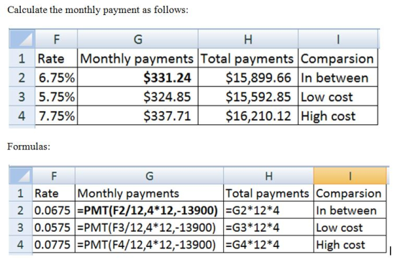The height and width of the screenshot is (262, 403).
Task: Select row 2 header in Formulas table
Action: click(21, 210)
